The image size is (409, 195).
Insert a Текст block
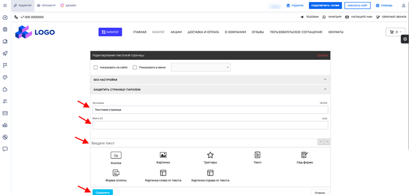pyautogui.click(x=258, y=158)
